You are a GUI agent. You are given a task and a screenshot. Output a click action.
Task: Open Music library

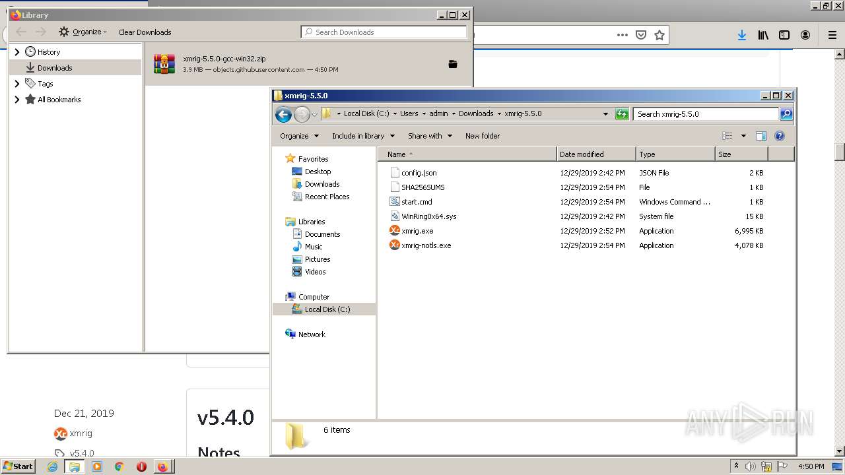314,247
